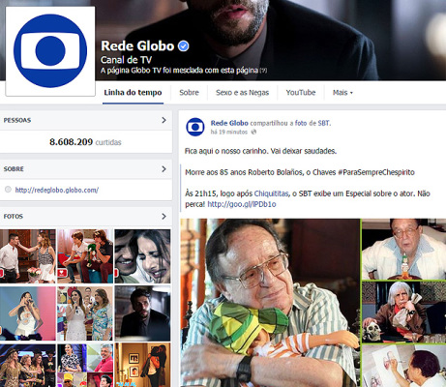Click the question mark beside merged page notice
Image resolution: width=446 pixels, height=387 pixels.
[x=263, y=71]
